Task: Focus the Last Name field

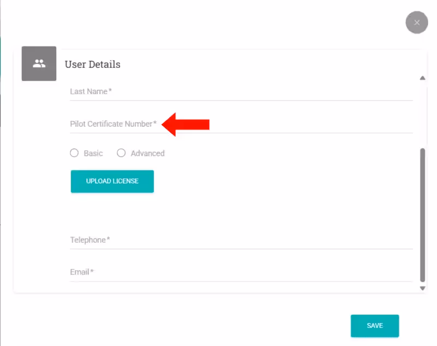Action: [240, 92]
